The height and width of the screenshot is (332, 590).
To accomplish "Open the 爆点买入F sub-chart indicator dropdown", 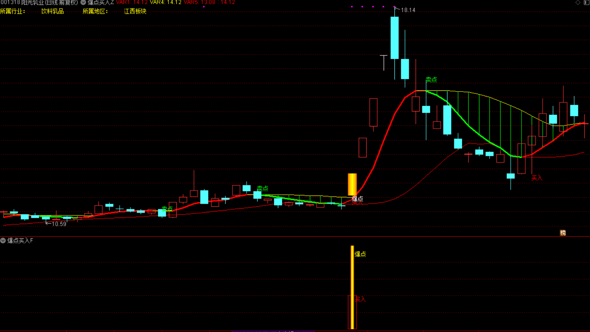I will (3, 240).
